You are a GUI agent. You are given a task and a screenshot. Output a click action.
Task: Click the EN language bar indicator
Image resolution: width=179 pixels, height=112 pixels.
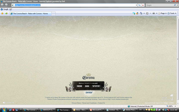[140, 110]
